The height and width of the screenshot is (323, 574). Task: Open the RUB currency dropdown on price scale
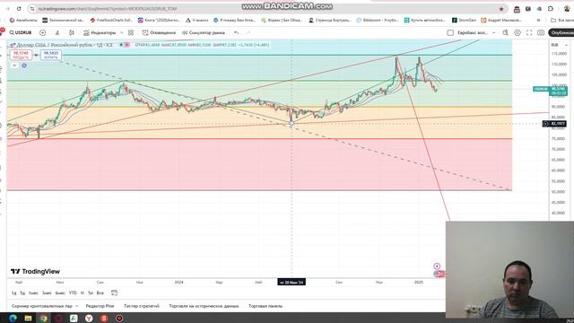point(559,45)
